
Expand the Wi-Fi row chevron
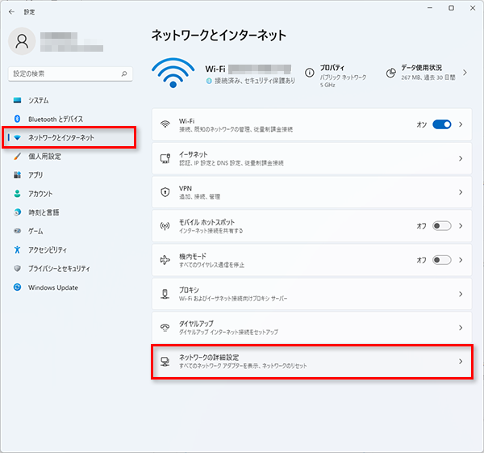(461, 124)
